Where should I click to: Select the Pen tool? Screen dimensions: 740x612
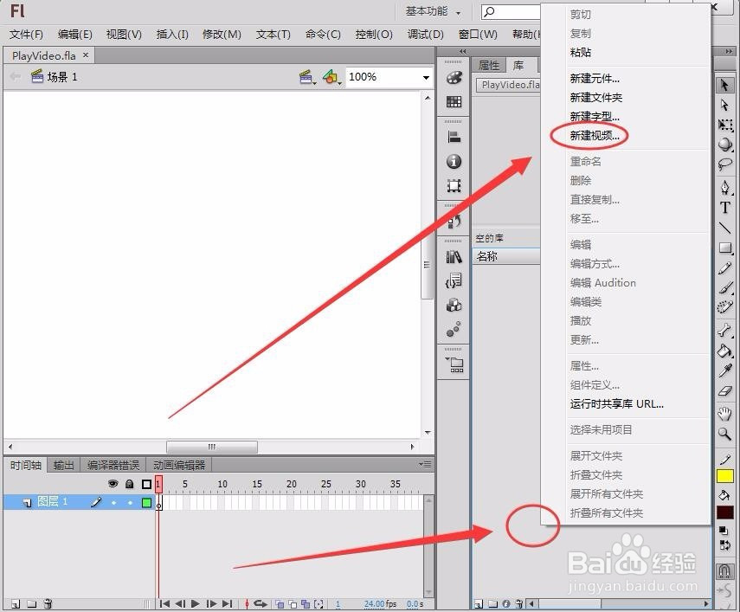725,185
